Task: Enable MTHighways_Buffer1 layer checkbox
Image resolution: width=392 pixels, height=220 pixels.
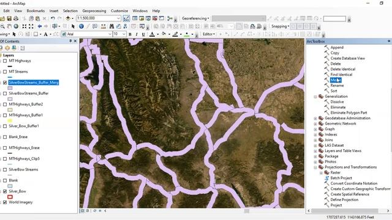Action: (5, 116)
